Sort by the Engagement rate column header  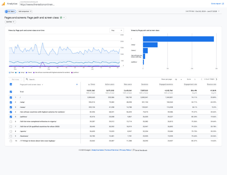190,84
